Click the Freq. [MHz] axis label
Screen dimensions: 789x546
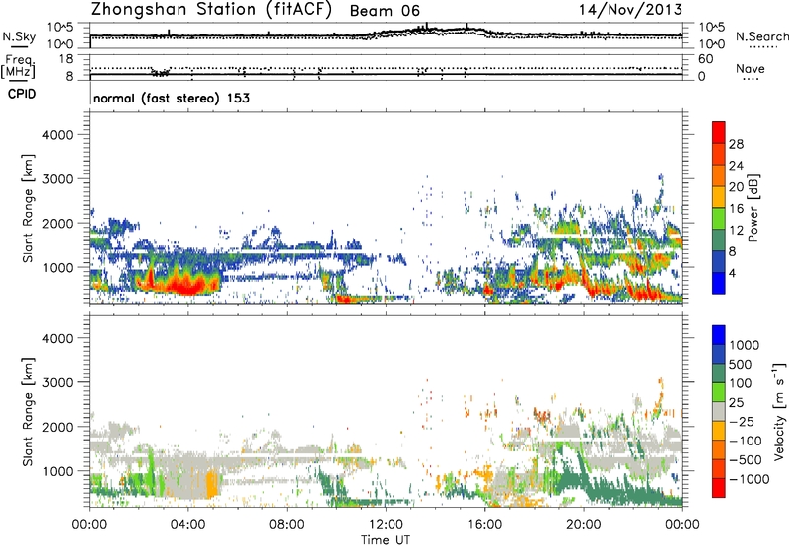(18, 66)
